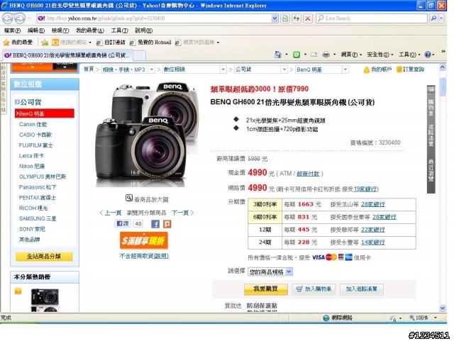Open the address bar history dropdown arrow
This screenshot has width=454, height=341.
pyautogui.click(x=275, y=18)
